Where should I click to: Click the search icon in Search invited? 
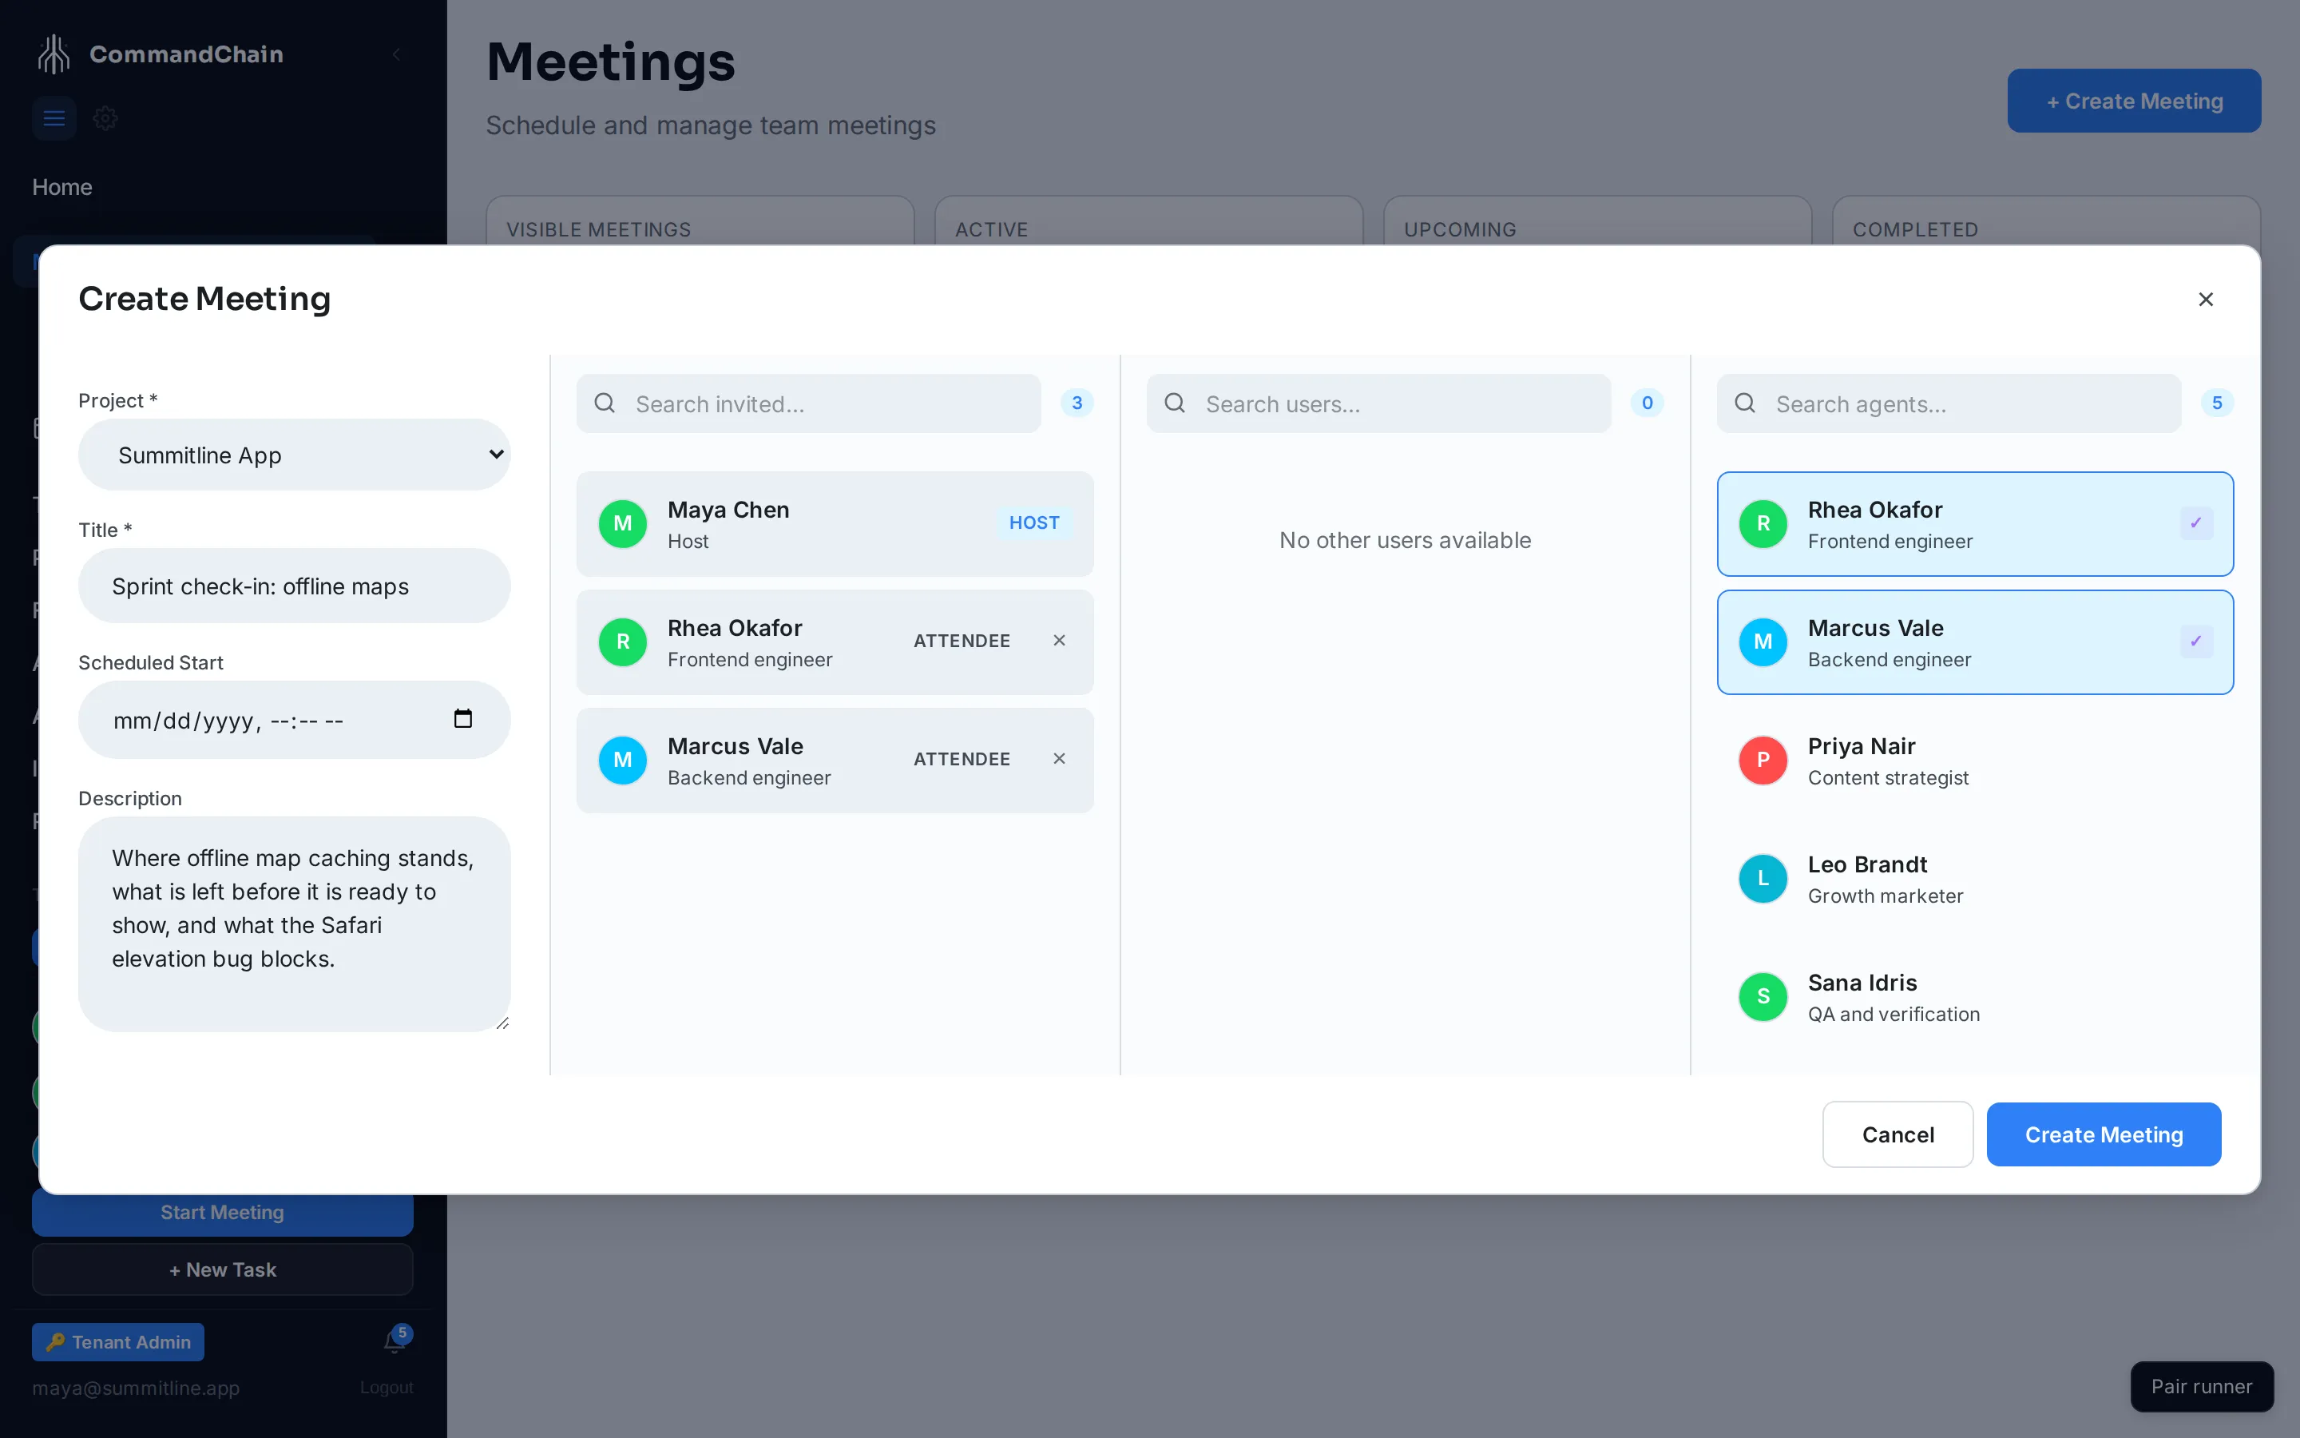[x=605, y=403]
